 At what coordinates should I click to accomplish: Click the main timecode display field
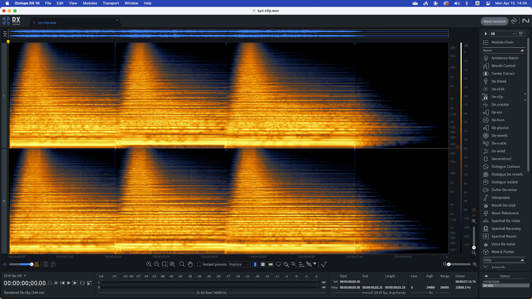25,283
